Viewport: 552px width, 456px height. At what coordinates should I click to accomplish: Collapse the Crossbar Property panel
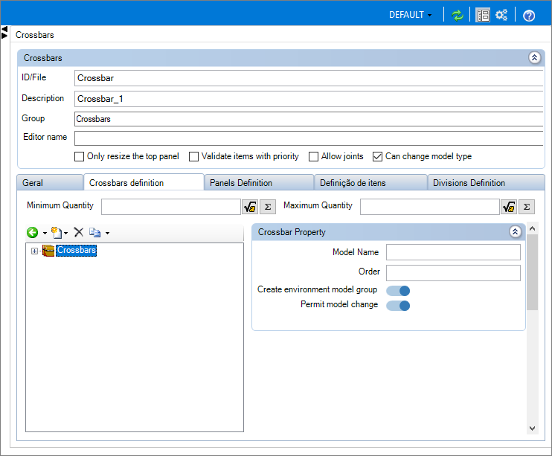[x=515, y=231]
